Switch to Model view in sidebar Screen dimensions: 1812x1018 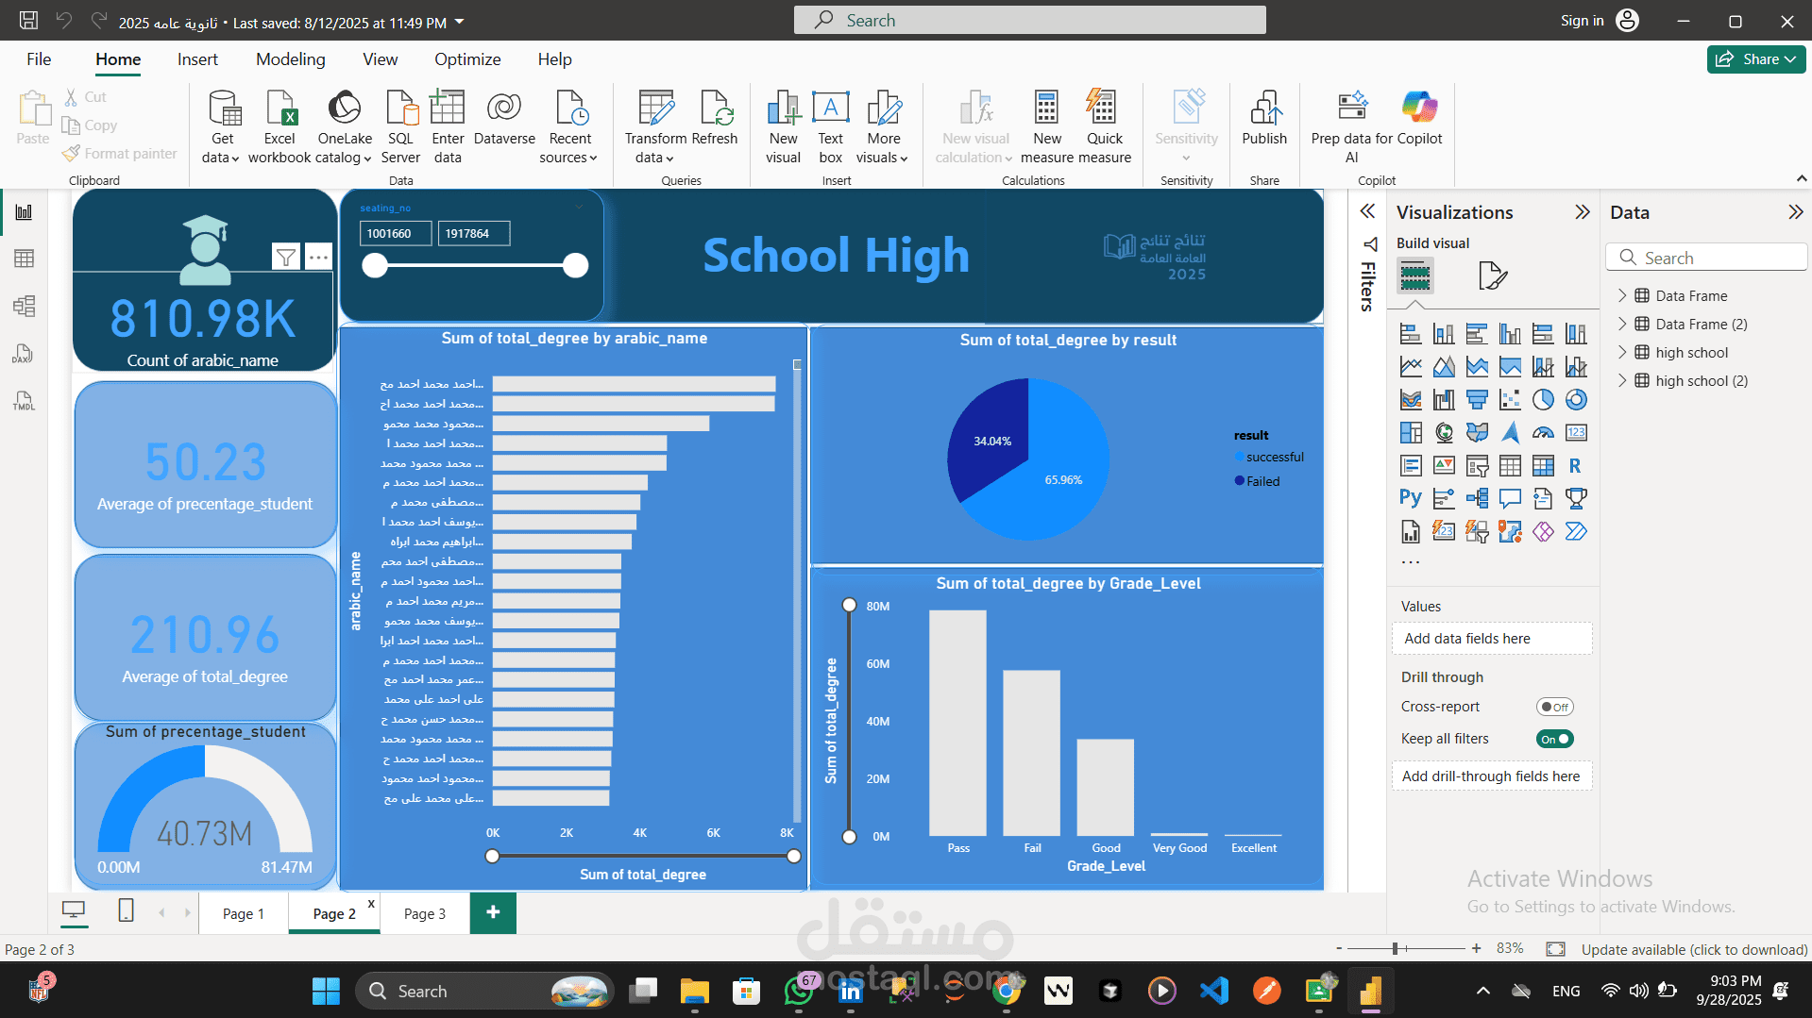point(24,306)
